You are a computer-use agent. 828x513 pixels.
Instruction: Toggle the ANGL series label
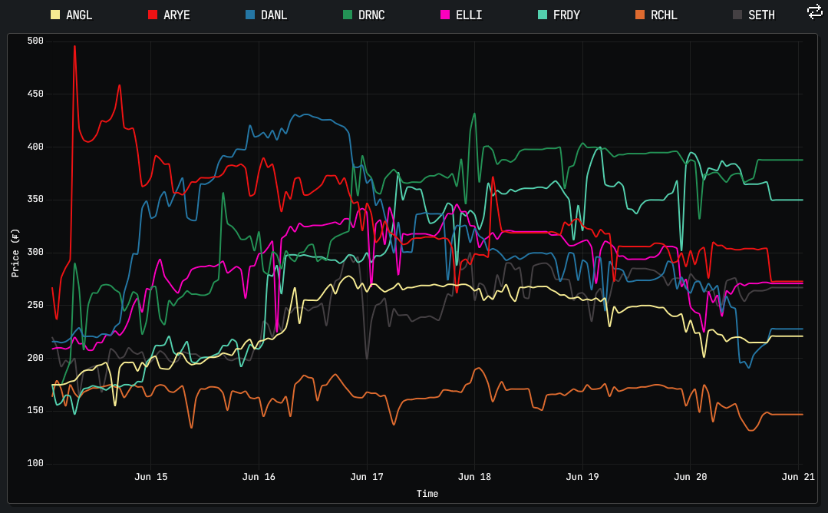click(79, 15)
